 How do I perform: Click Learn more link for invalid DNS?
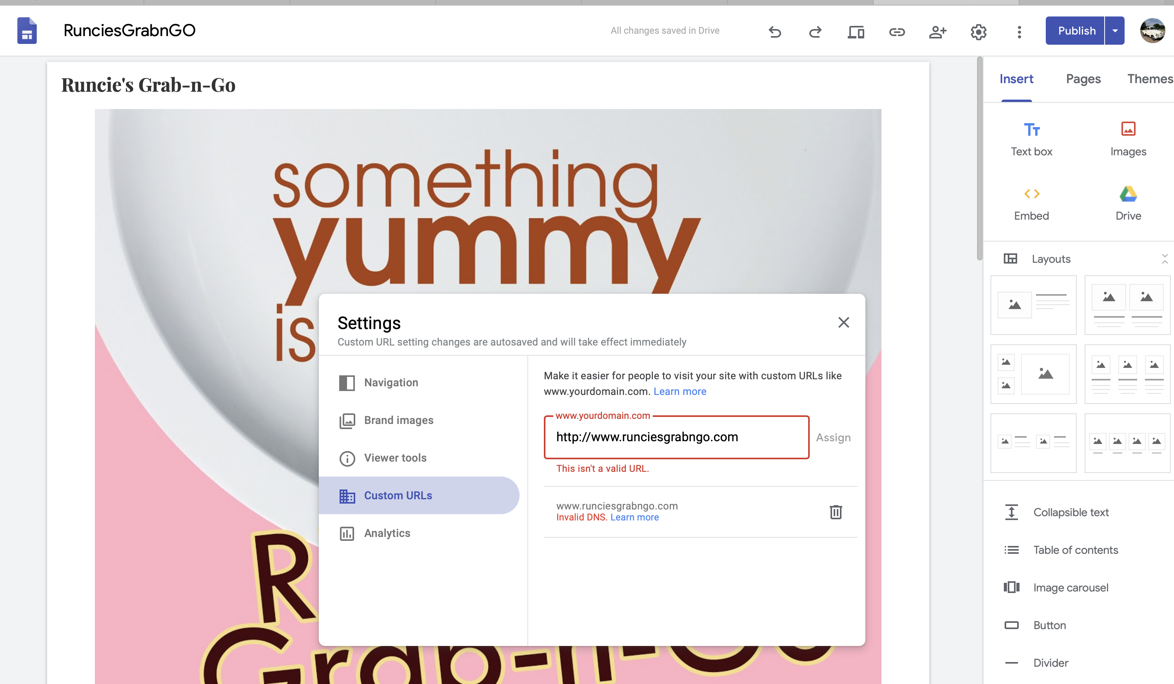click(x=633, y=517)
